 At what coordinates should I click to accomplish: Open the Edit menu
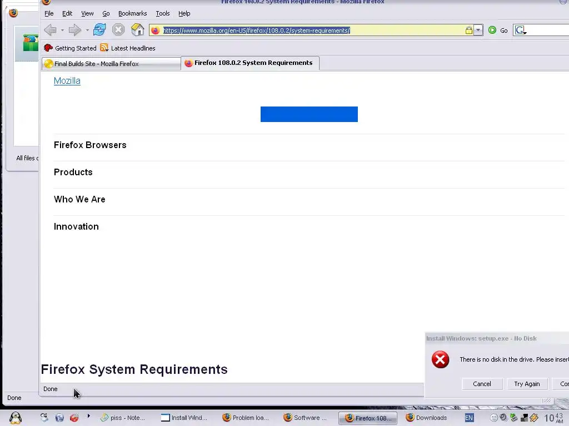67,13
